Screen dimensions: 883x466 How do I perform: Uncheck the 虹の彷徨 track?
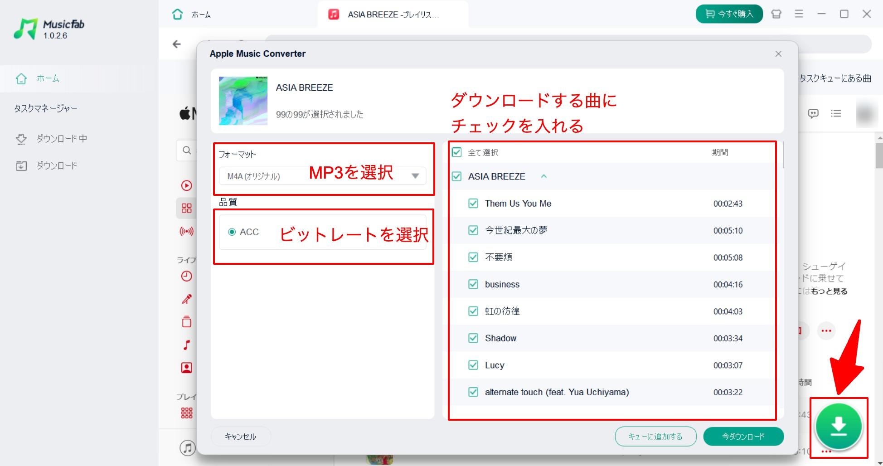[473, 311]
